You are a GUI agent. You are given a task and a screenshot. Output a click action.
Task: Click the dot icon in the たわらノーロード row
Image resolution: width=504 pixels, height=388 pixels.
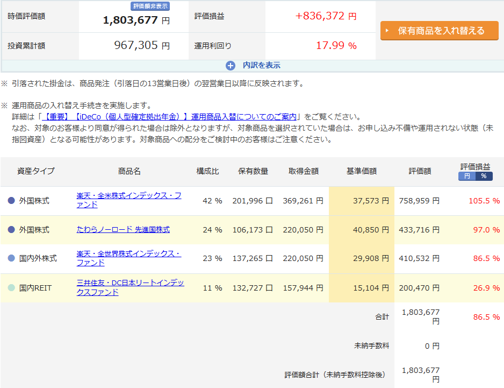(12, 230)
